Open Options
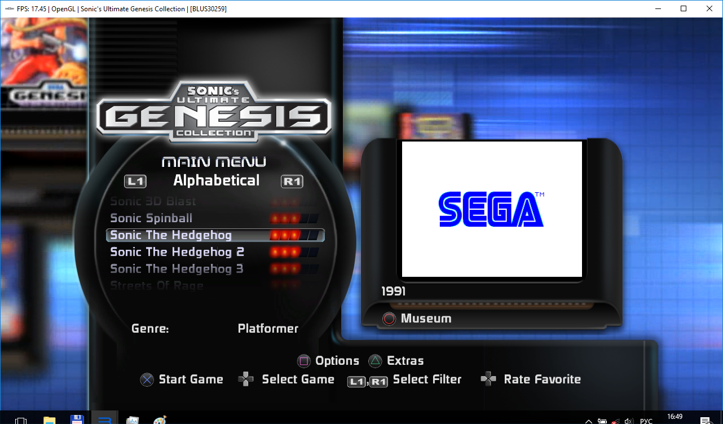723x424 pixels. (337, 361)
